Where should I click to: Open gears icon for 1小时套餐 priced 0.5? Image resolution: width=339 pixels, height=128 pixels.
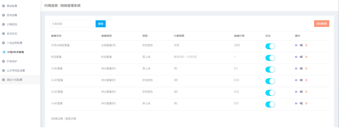coord(301,68)
